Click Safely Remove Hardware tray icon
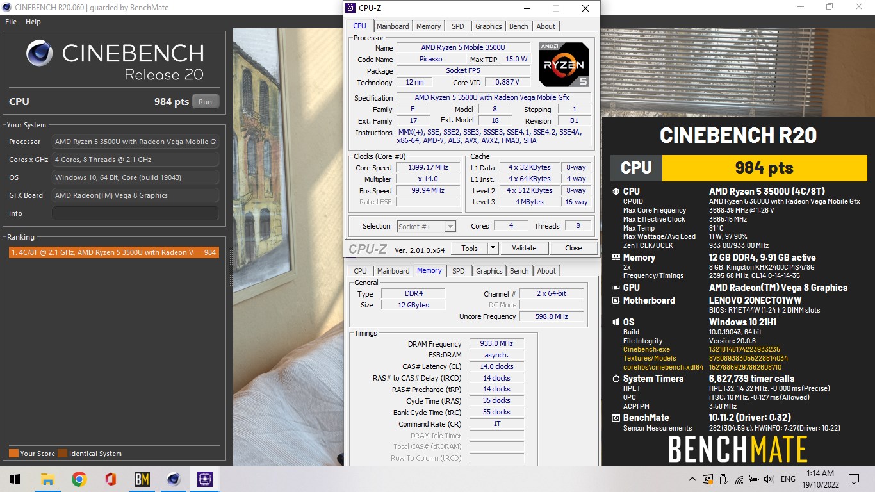 coord(723,479)
